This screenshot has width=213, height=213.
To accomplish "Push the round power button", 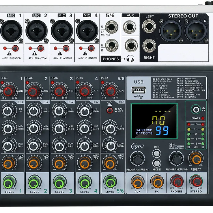I will (x=196, y=110).
